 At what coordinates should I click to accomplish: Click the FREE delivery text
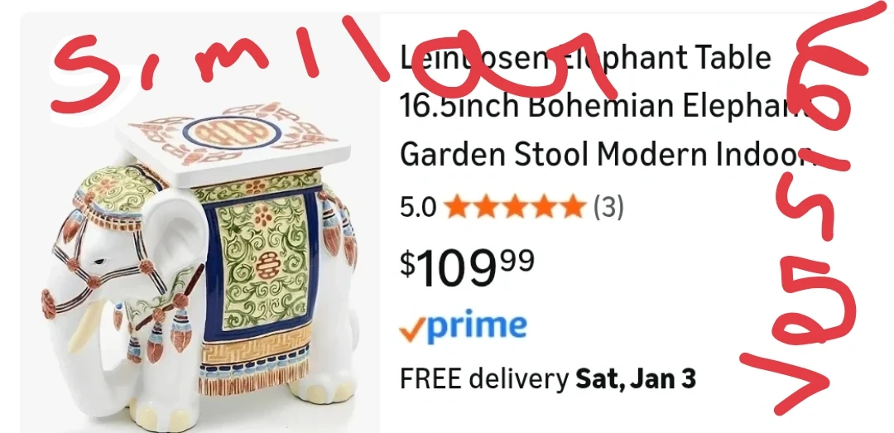(484, 378)
